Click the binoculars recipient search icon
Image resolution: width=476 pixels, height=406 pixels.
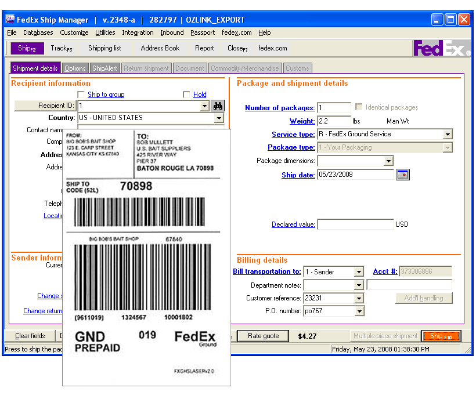(x=218, y=106)
